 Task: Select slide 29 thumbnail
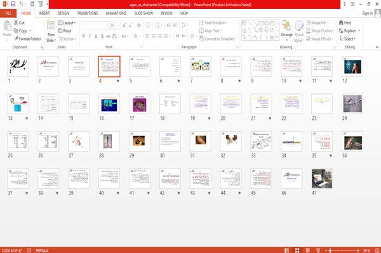click(x=140, y=141)
